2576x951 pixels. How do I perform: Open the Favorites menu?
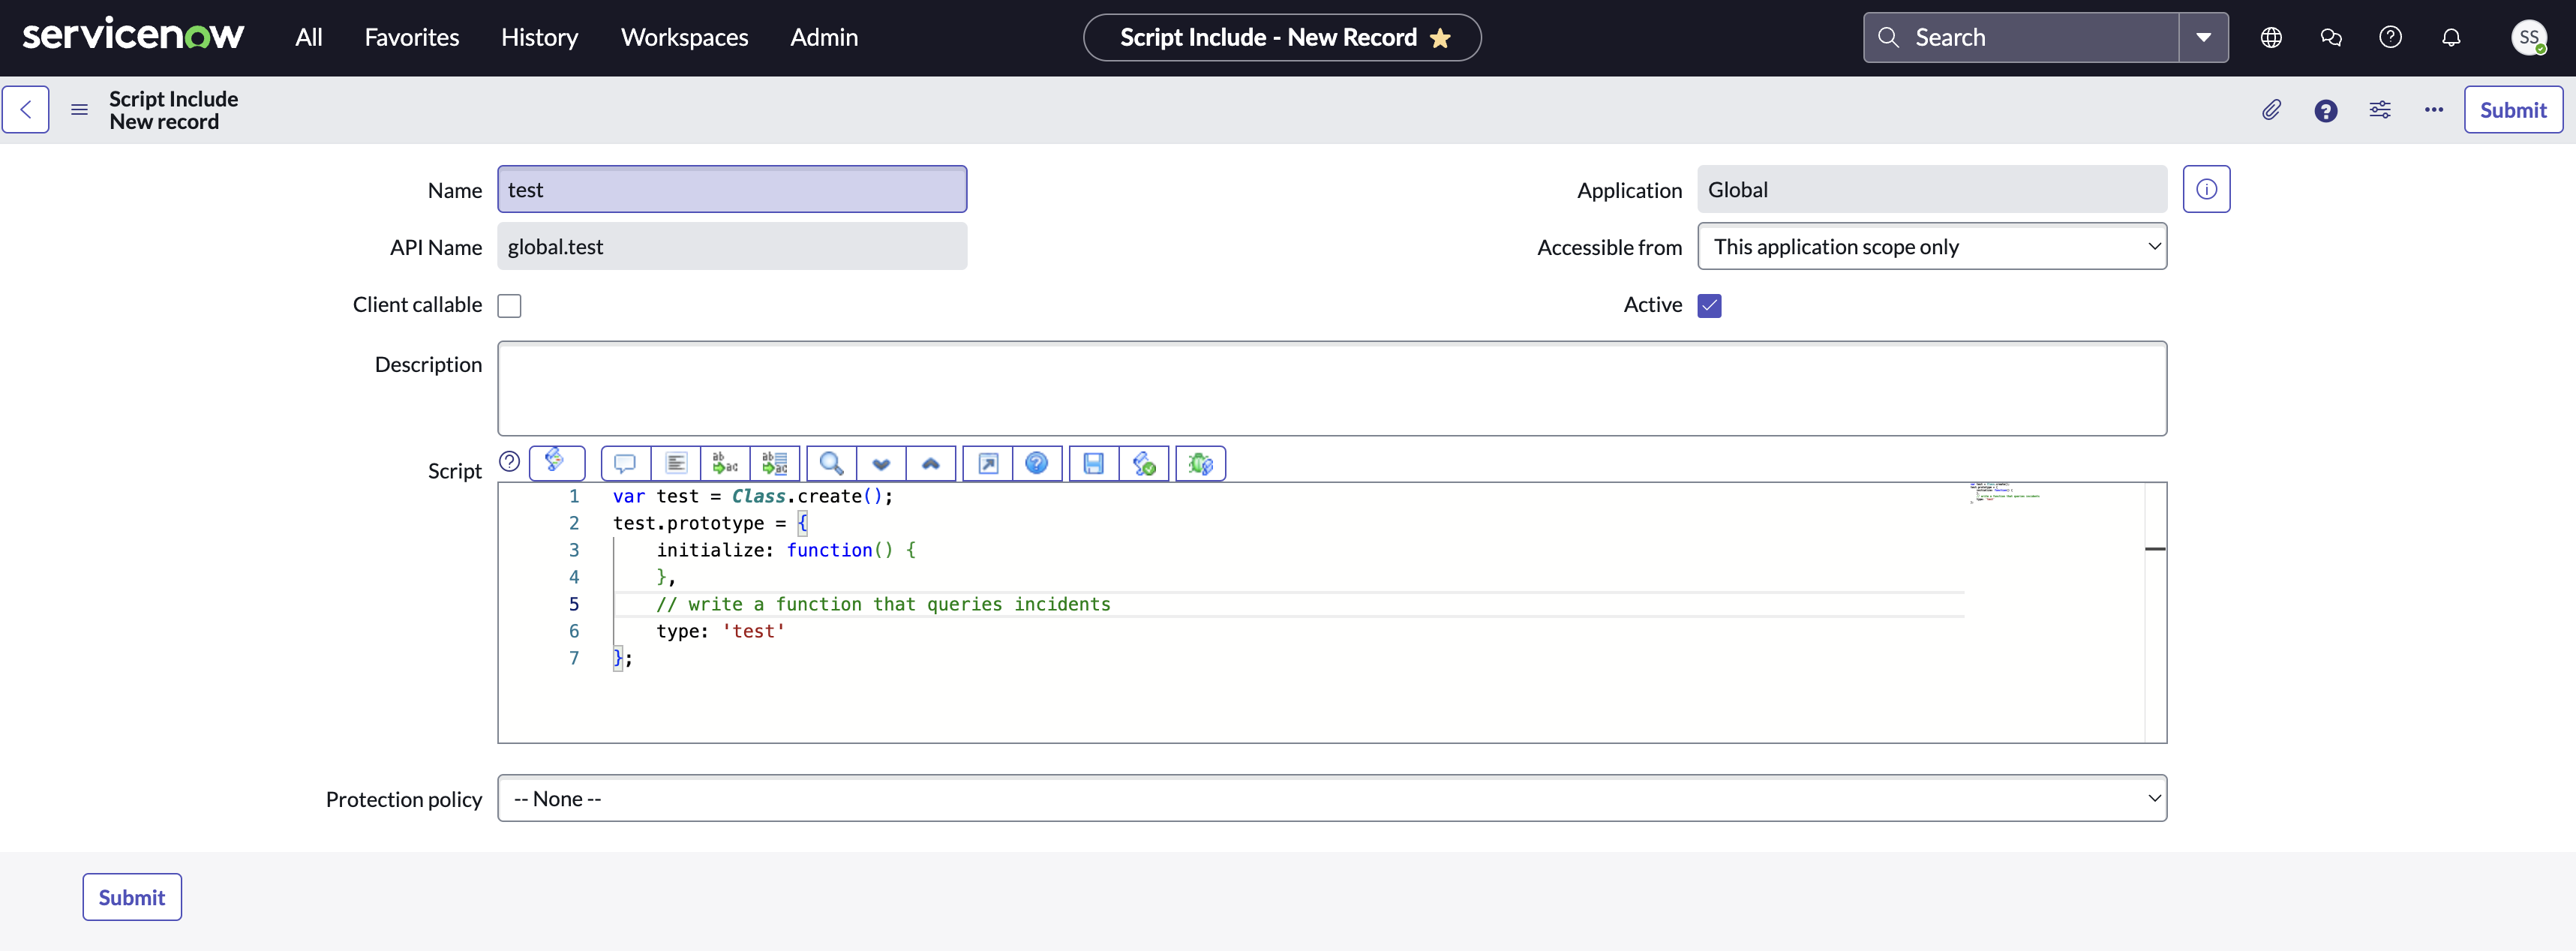pyautogui.click(x=411, y=38)
